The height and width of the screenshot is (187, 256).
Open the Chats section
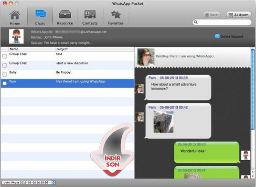point(40,18)
